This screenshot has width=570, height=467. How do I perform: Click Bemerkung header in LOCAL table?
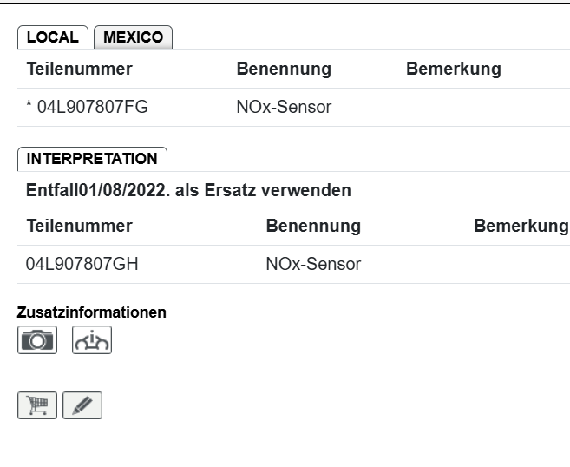coord(453,69)
